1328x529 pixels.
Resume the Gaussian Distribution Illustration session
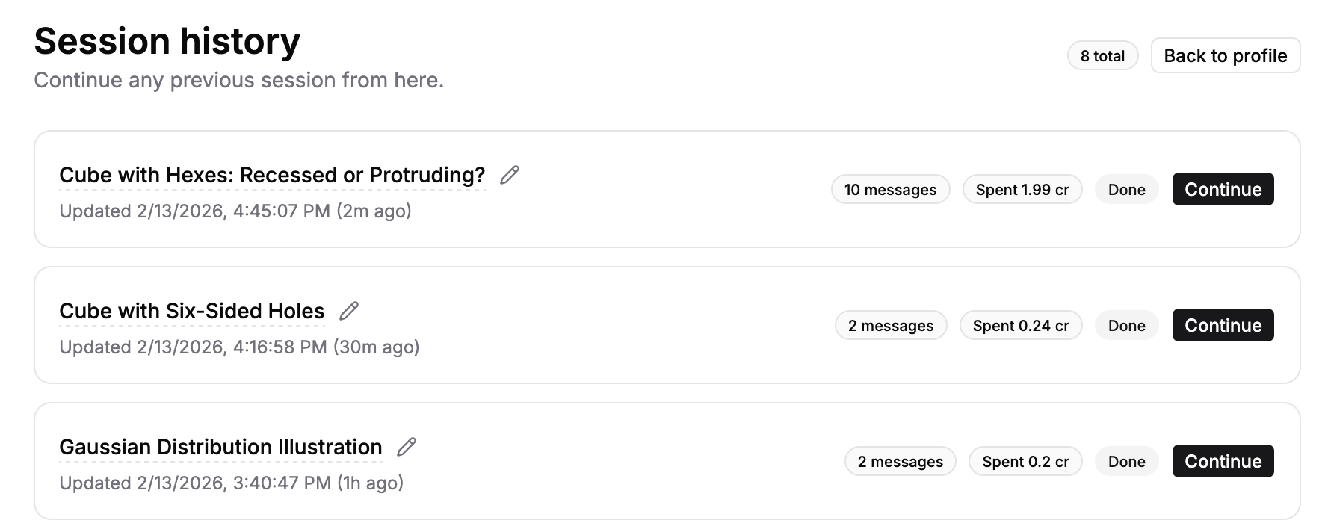click(x=1223, y=461)
